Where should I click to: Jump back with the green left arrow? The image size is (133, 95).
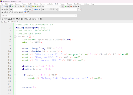point(66,7)
